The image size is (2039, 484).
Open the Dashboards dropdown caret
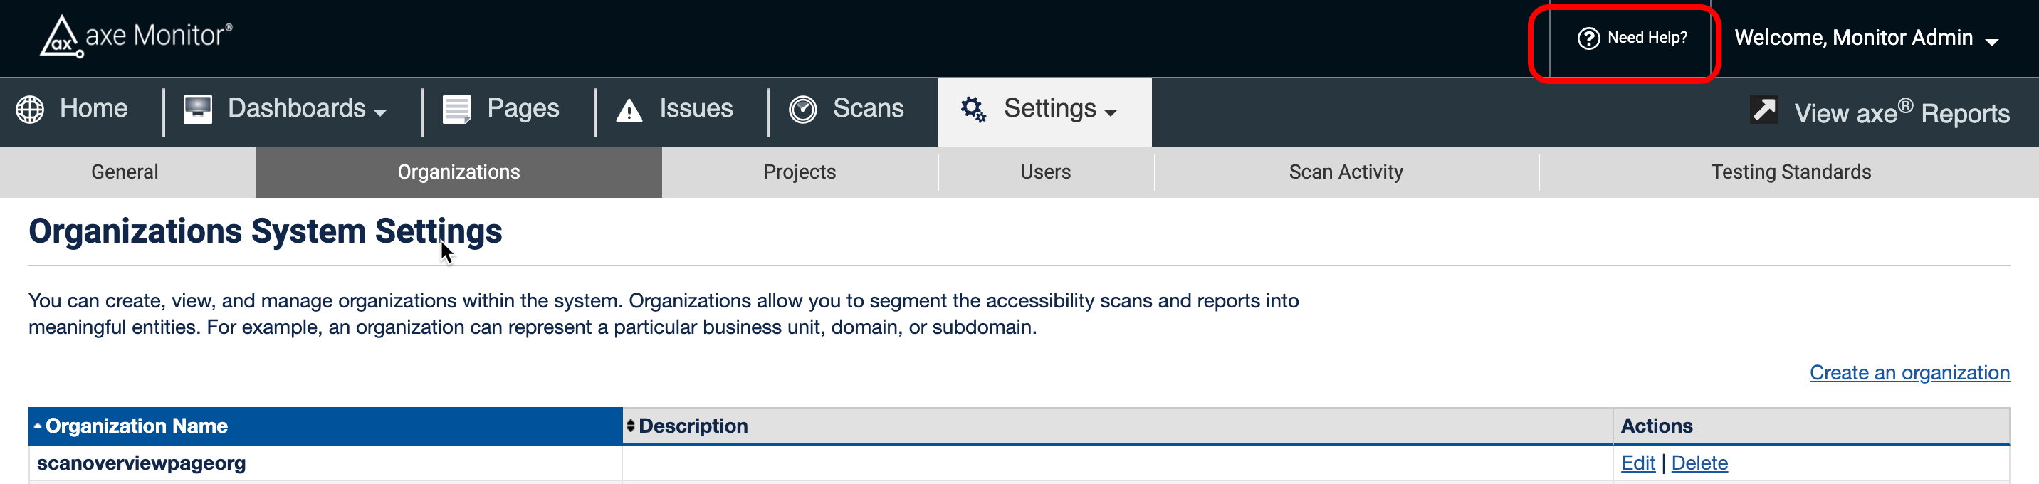click(x=381, y=112)
